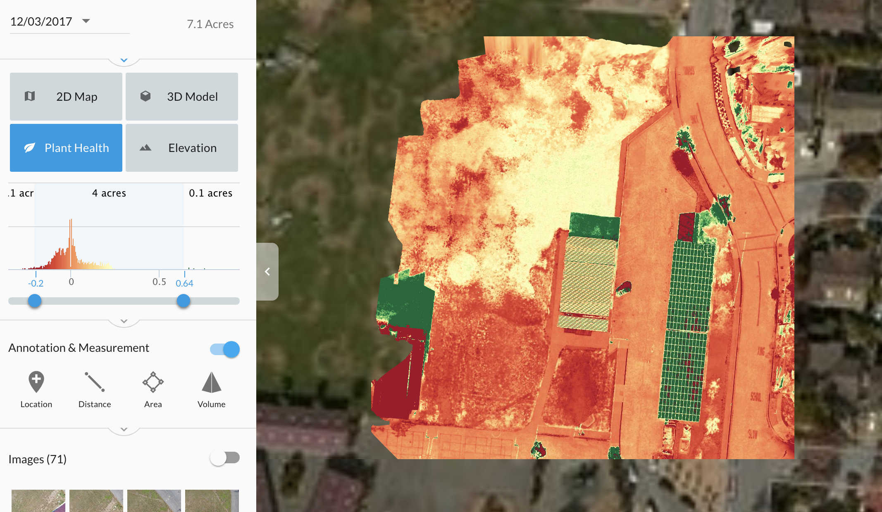Switch to the Elevation layer
Image resolution: width=882 pixels, height=512 pixels.
click(182, 148)
